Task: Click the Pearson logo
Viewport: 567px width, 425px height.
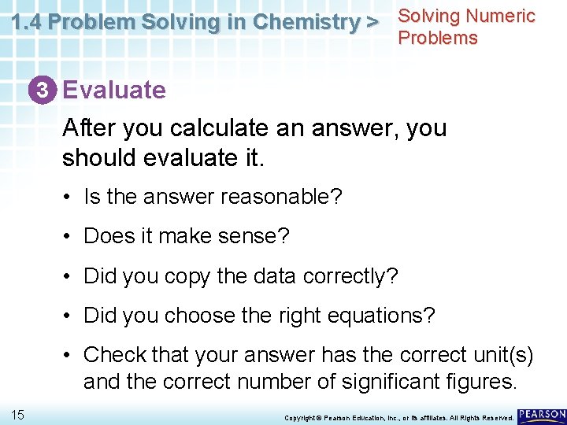Action: (542, 414)
